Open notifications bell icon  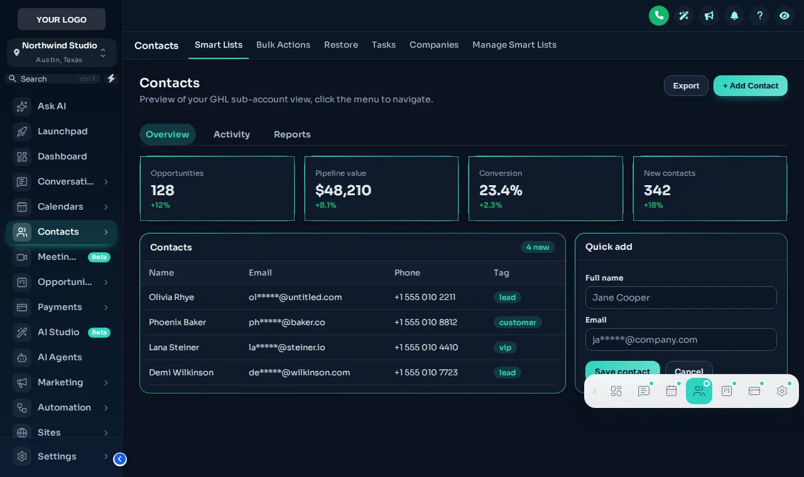click(x=734, y=16)
